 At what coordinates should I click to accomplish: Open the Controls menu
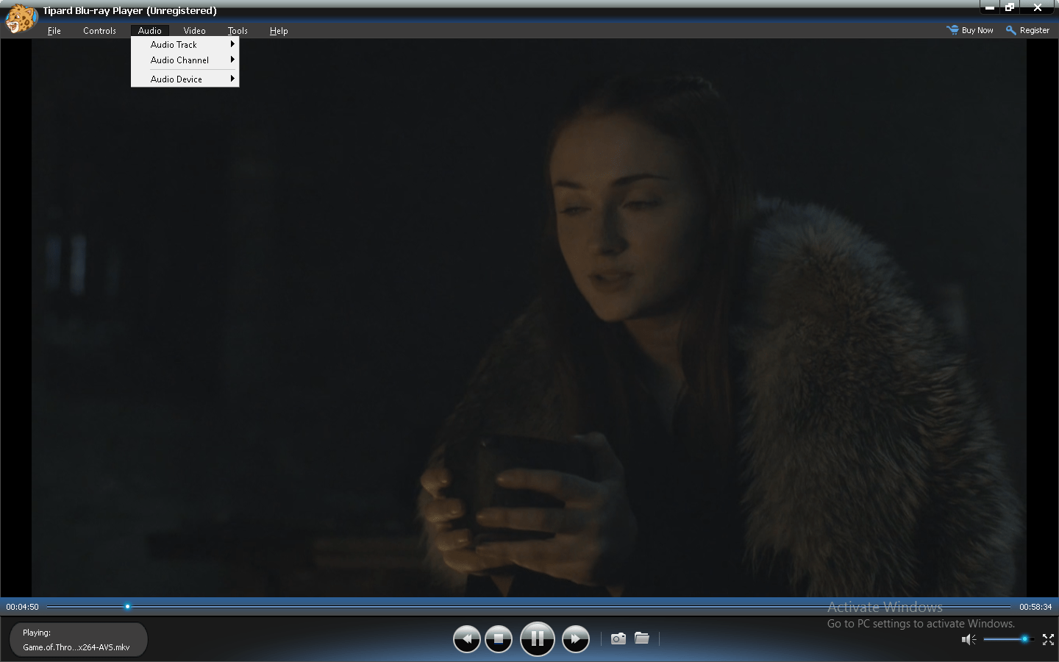[x=99, y=30]
